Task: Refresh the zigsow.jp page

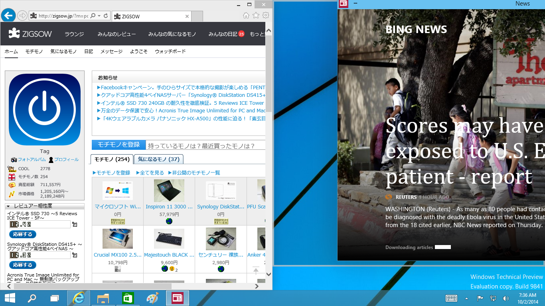Action: pos(106,16)
